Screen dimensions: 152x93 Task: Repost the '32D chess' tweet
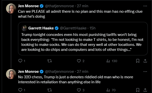tap(50, 90)
